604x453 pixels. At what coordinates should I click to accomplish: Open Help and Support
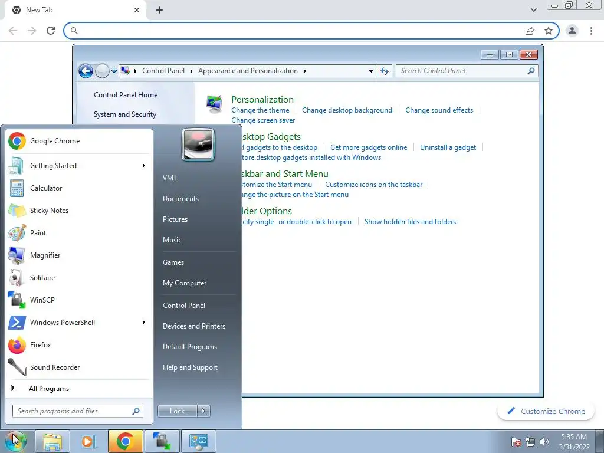point(191,367)
